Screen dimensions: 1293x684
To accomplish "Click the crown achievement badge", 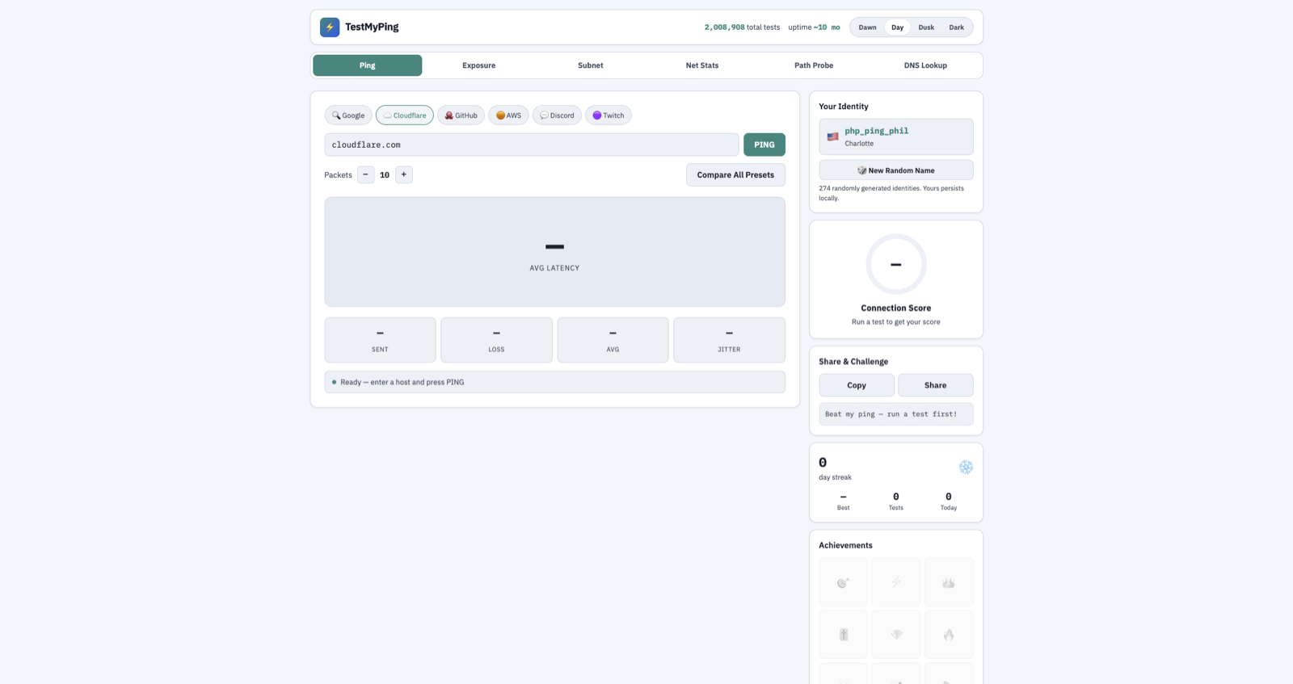I will point(949,582).
